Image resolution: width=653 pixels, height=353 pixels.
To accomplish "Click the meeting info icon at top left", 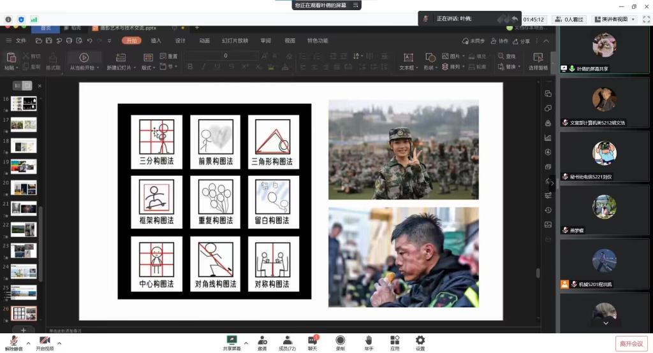I will pos(8,19).
